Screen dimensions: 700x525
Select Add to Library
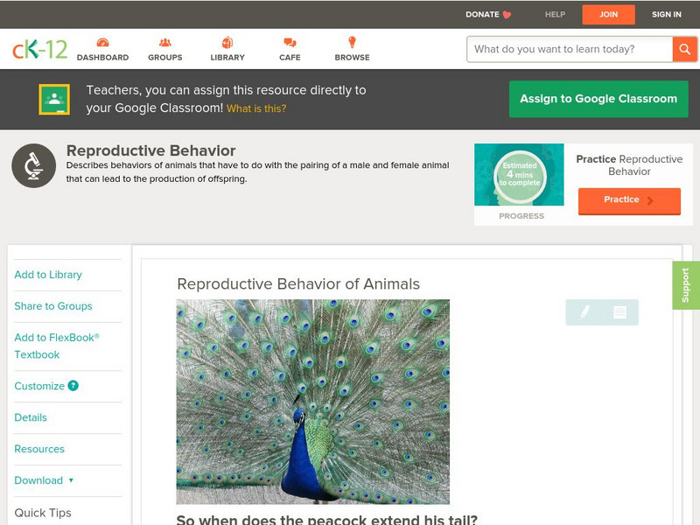click(x=47, y=274)
